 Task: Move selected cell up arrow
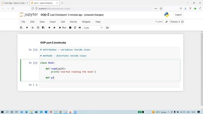pyautogui.click(x=49, y=28)
